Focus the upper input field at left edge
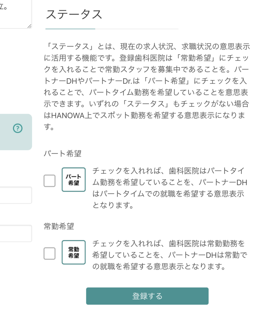Screen dimensions: 255x309 click(16, 195)
